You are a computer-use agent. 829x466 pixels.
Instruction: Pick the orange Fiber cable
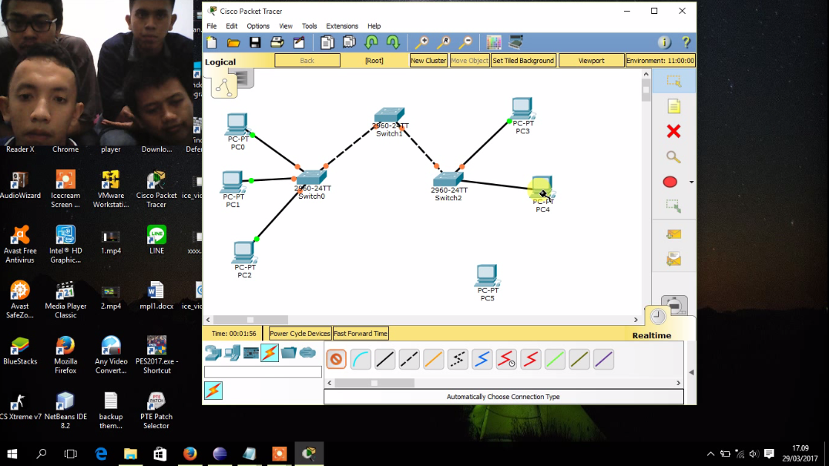pyautogui.click(x=434, y=359)
